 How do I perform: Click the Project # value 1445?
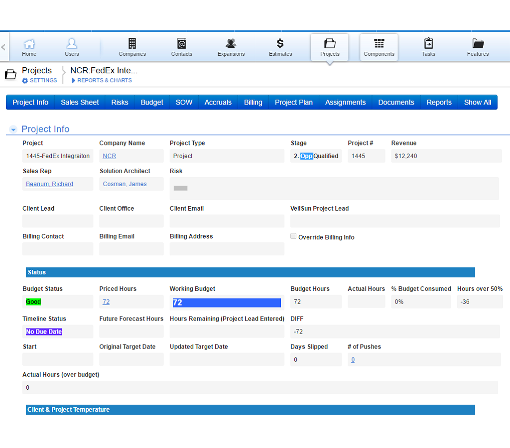coord(359,156)
